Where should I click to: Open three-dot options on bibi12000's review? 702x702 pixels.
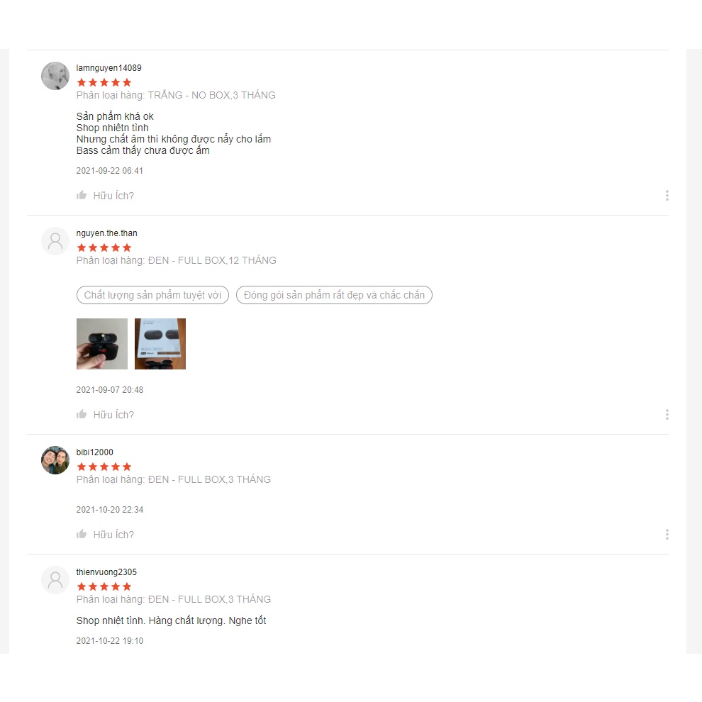click(667, 534)
